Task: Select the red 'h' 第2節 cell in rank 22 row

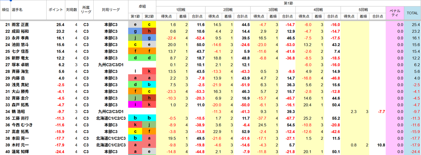Action: click(149, 31)
